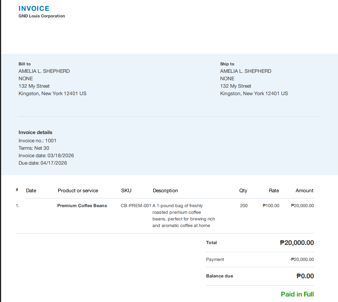Image resolution: width=338 pixels, height=302 pixels.
Task: Click the Invoice details heading
Action: pyautogui.click(x=35, y=132)
